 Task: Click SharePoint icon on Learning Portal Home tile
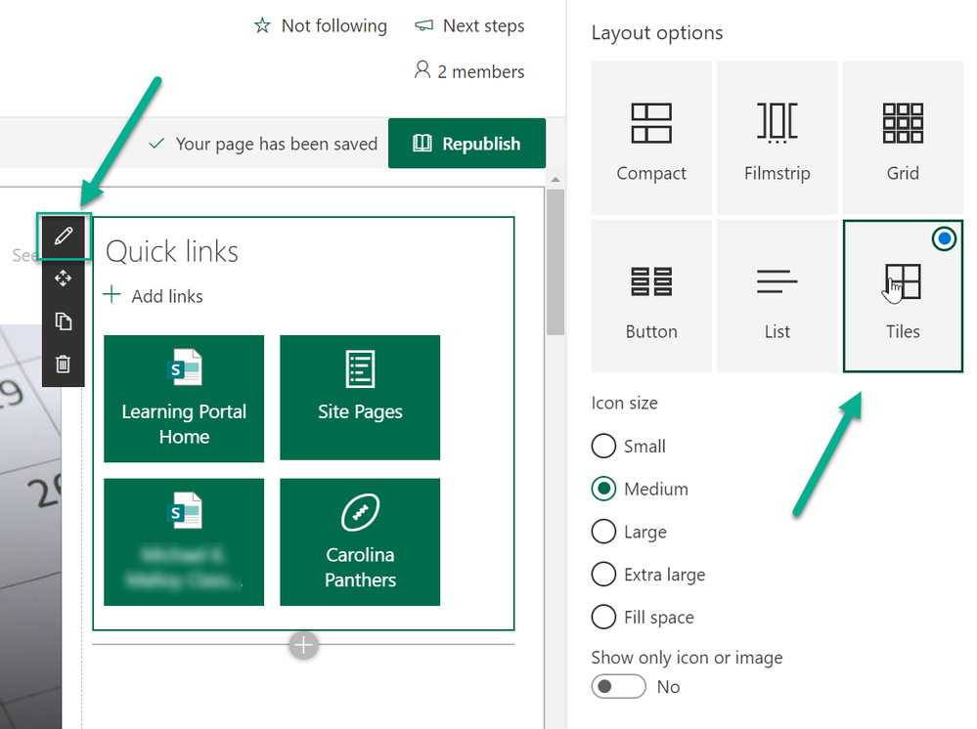tap(185, 367)
